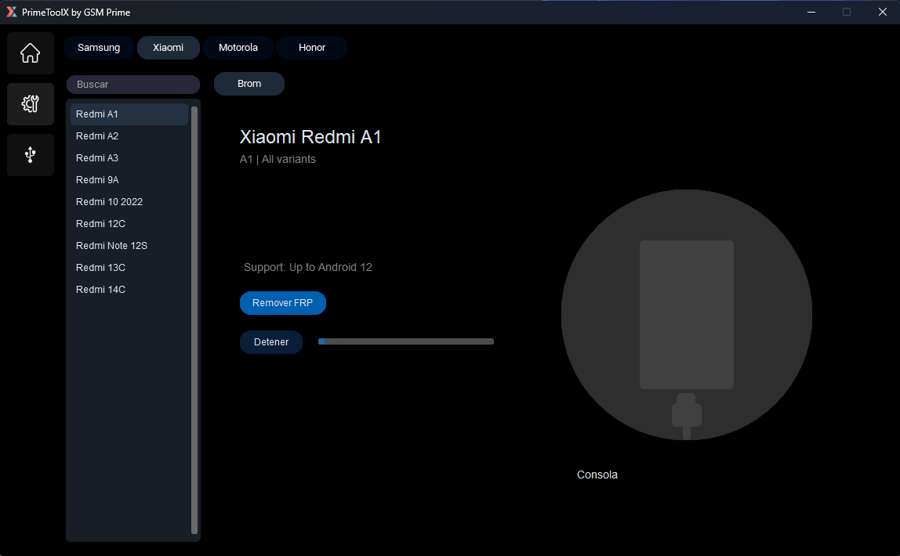This screenshot has width=900, height=556.
Task: Select Redmi A2 from the device list
Action: [128, 135]
